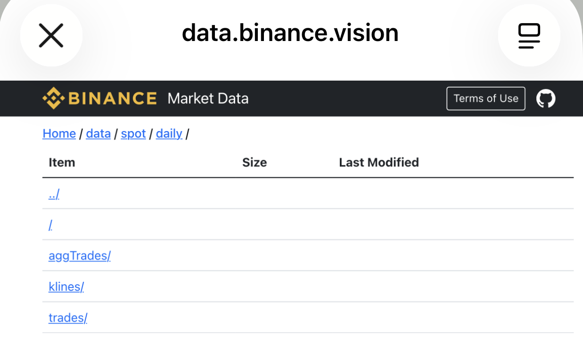Tap the data.binance.vision address title
583x337 pixels.
click(x=290, y=33)
